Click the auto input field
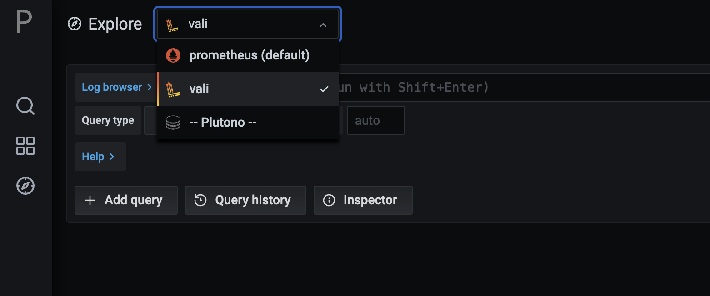The image size is (710, 296). tap(375, 121)
